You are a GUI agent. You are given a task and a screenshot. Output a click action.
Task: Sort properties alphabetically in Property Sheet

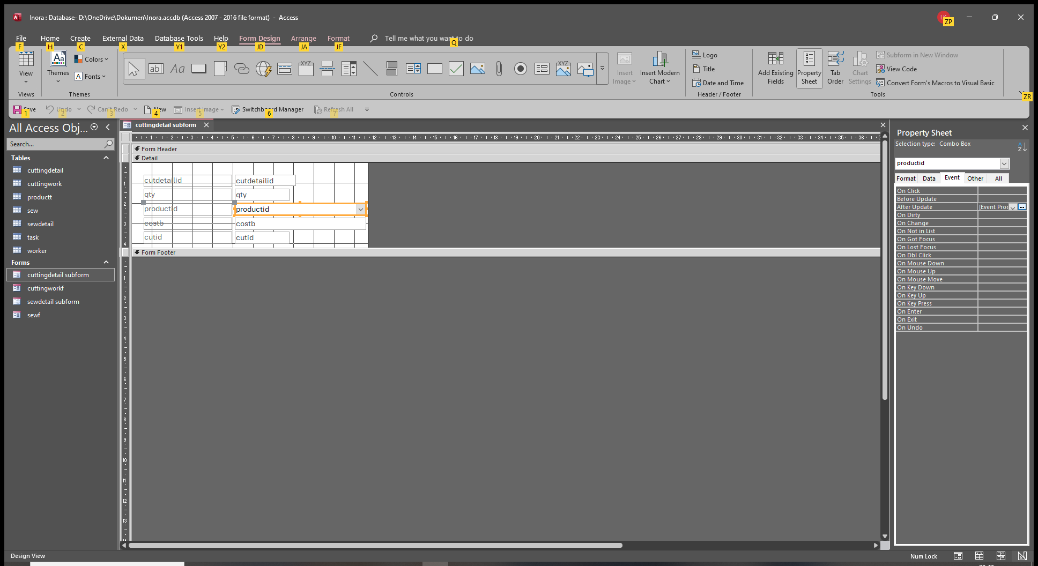[x=1022, y=147]
